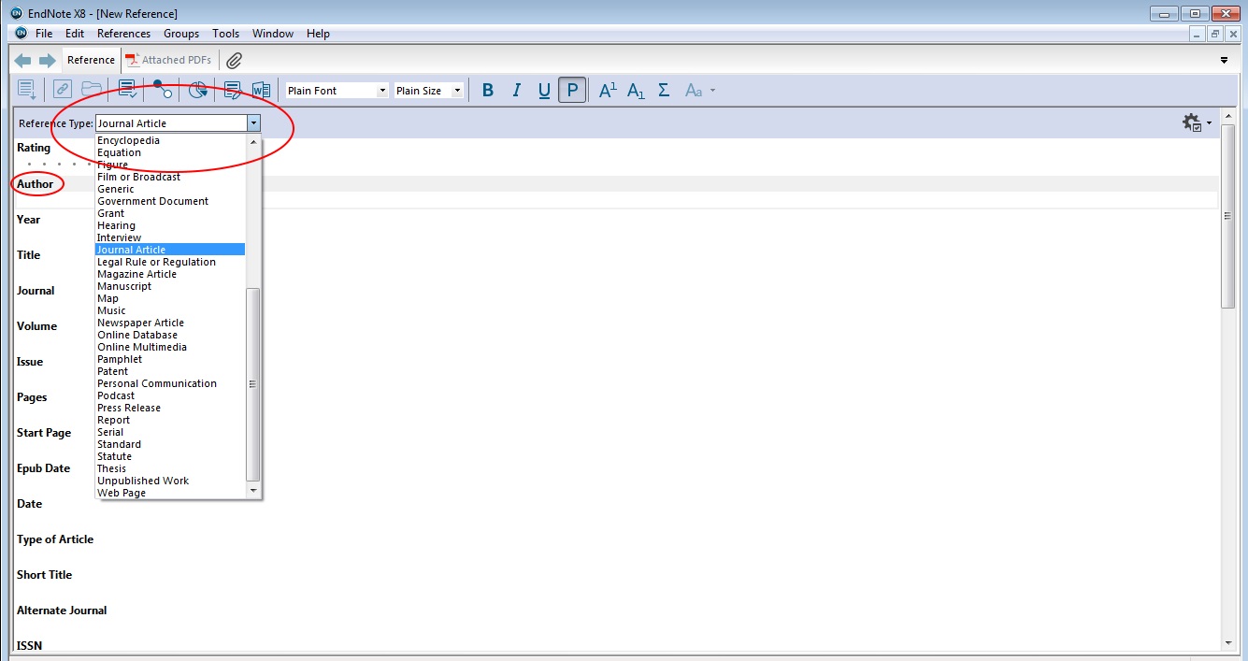Select Hearing reference type
The image size is (1248, 661).
pyautogui.click(x=116, y=225)
